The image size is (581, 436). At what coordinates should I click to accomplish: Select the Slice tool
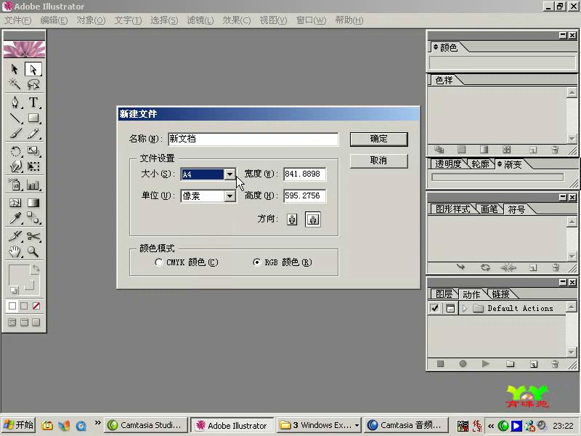(x=15, y=236)
